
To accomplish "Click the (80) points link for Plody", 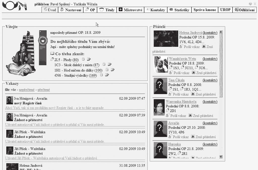I will pos(75,60).
